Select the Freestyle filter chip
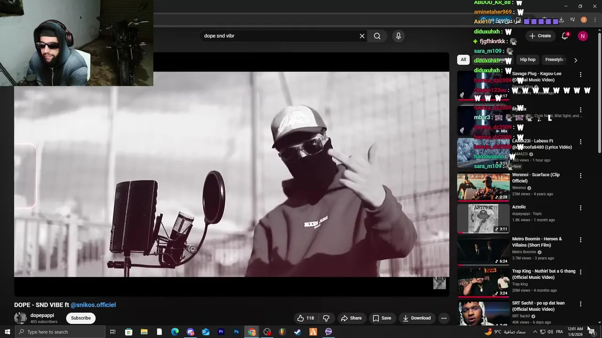Image resolution: width=602 pixels, height=338 pixels. [554, 60]
